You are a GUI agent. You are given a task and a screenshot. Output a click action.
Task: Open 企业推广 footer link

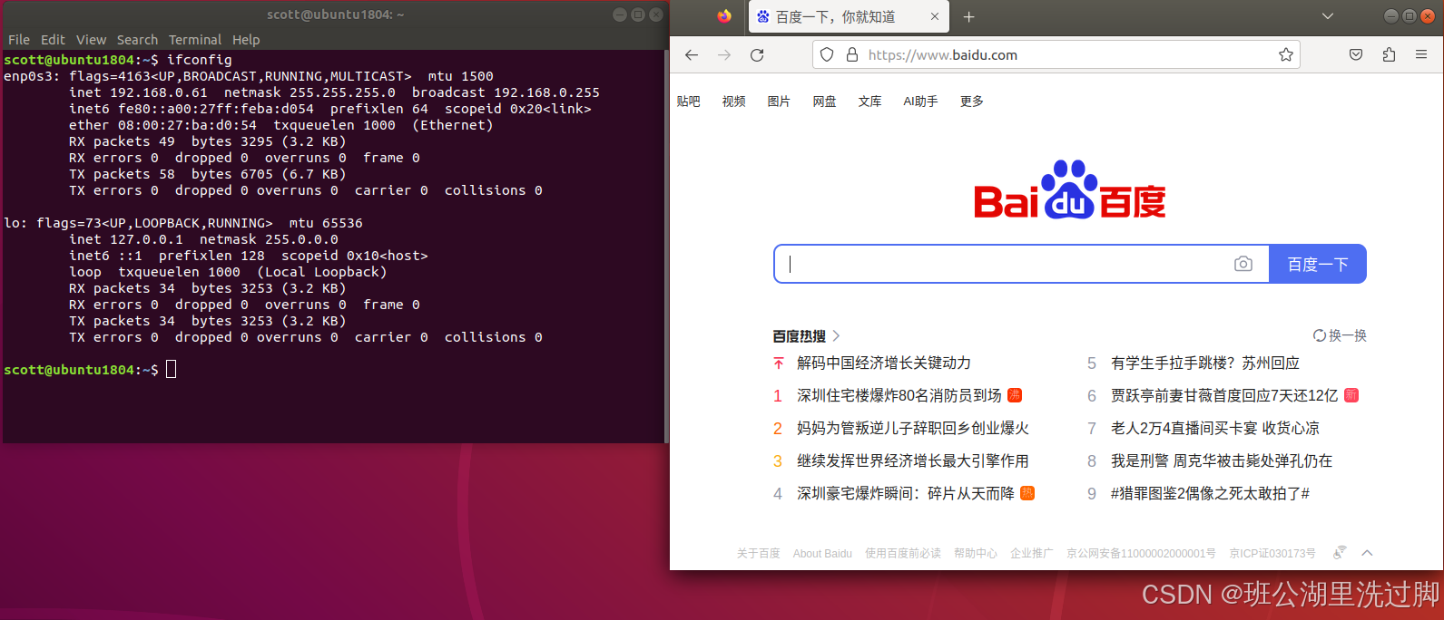pyautogui.click(x=1032, y=553)
